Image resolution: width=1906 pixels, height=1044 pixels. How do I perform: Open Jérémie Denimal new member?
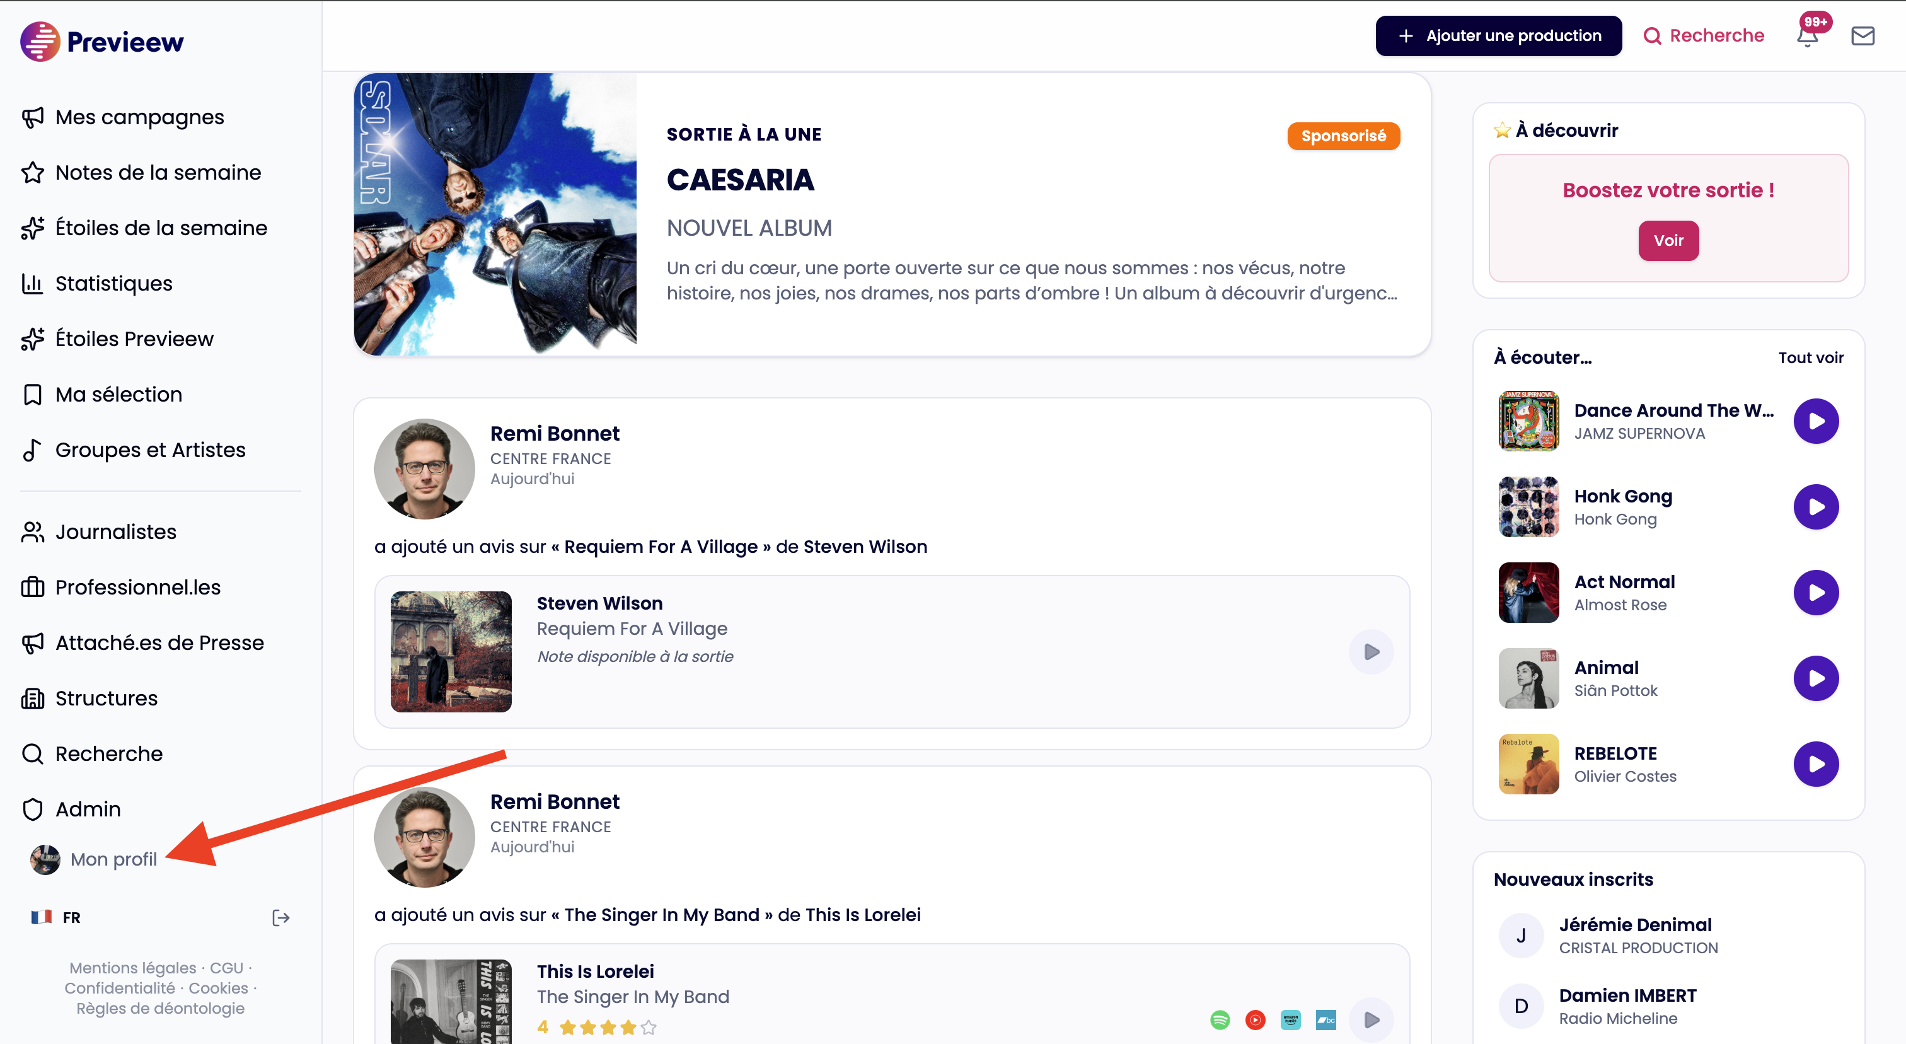tap(1635, 936)
